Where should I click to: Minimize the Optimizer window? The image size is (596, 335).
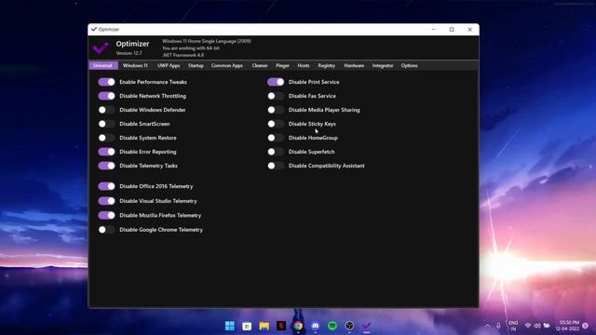434,29
